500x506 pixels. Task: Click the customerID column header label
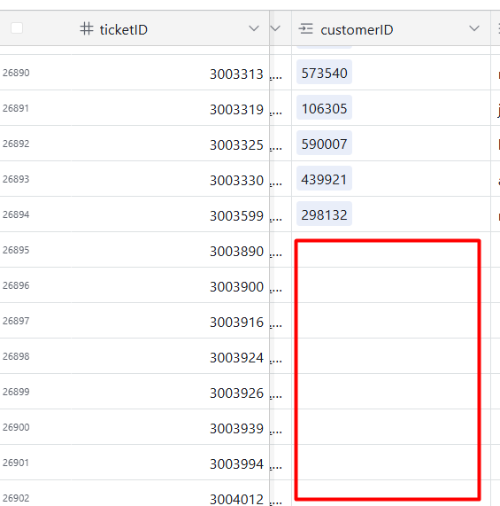tap(357, 30)
